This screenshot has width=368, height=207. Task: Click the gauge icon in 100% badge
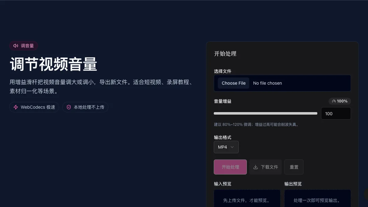pyautogui.click(x=334, y=101)
